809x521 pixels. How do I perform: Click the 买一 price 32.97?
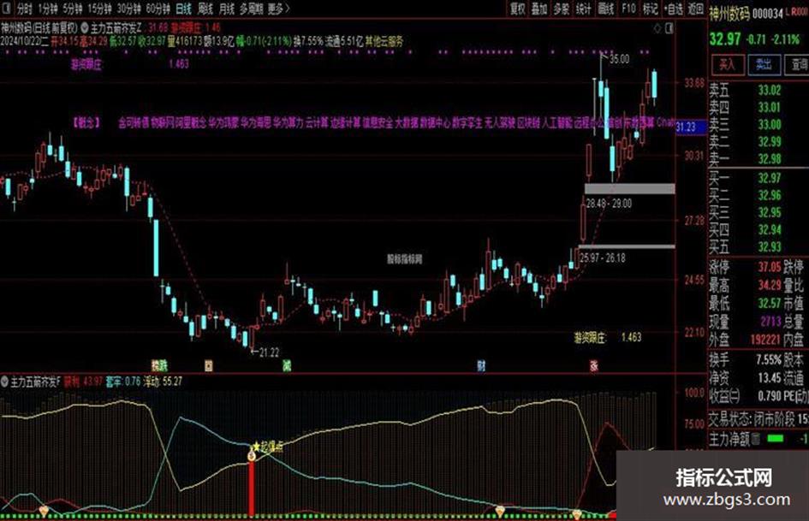(x=770, y=179)
